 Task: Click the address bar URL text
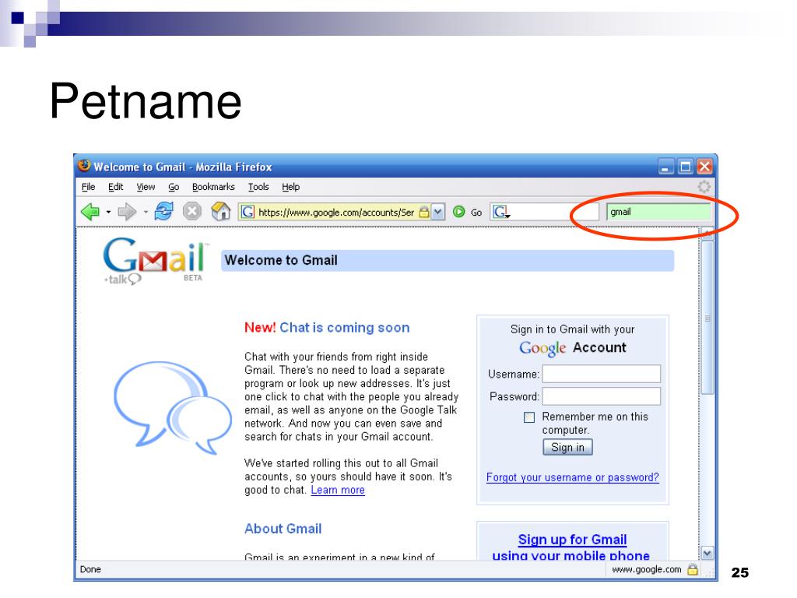click(336, 212)
